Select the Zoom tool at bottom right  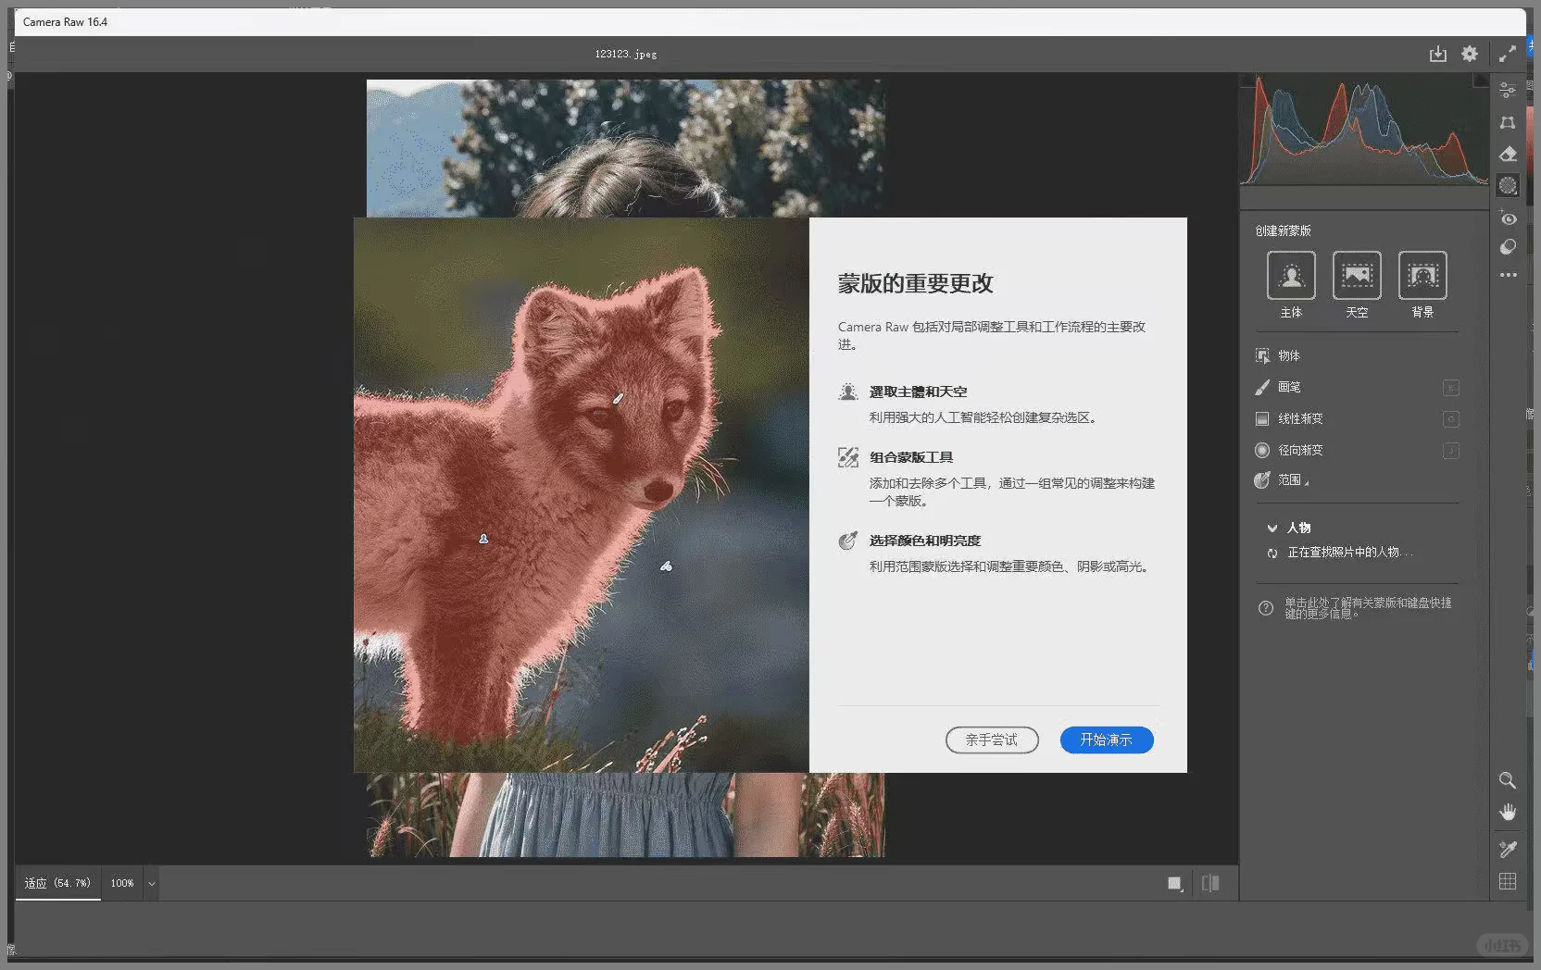[x=1508, y=780]
